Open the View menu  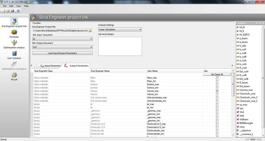(x=18, y=6)
